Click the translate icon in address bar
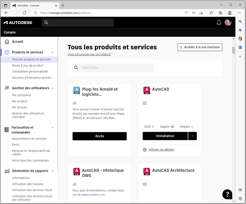Screen dimensions: 246x204 click(194, 13)
